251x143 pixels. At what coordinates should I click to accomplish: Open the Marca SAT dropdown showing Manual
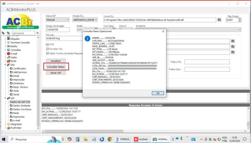point(58,20)
